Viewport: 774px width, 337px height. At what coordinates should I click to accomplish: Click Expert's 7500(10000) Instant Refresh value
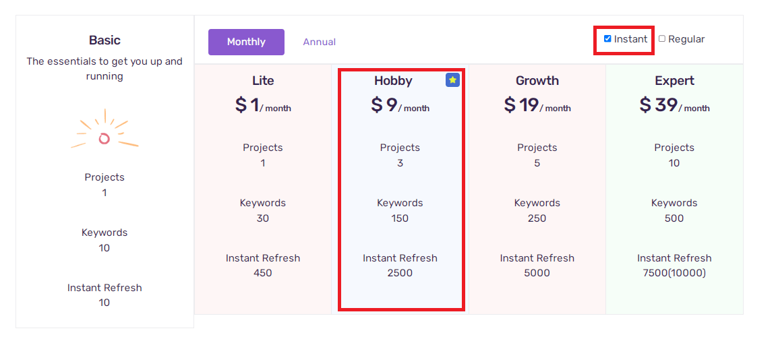(674, 273)
